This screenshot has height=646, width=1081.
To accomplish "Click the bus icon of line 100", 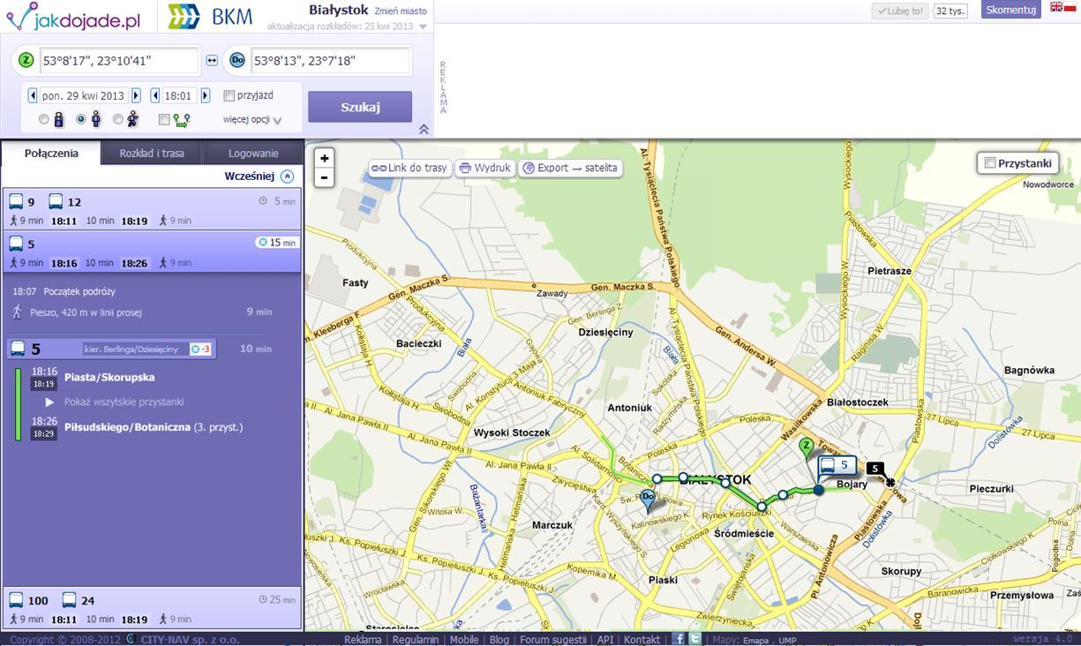I will (17, 600).
